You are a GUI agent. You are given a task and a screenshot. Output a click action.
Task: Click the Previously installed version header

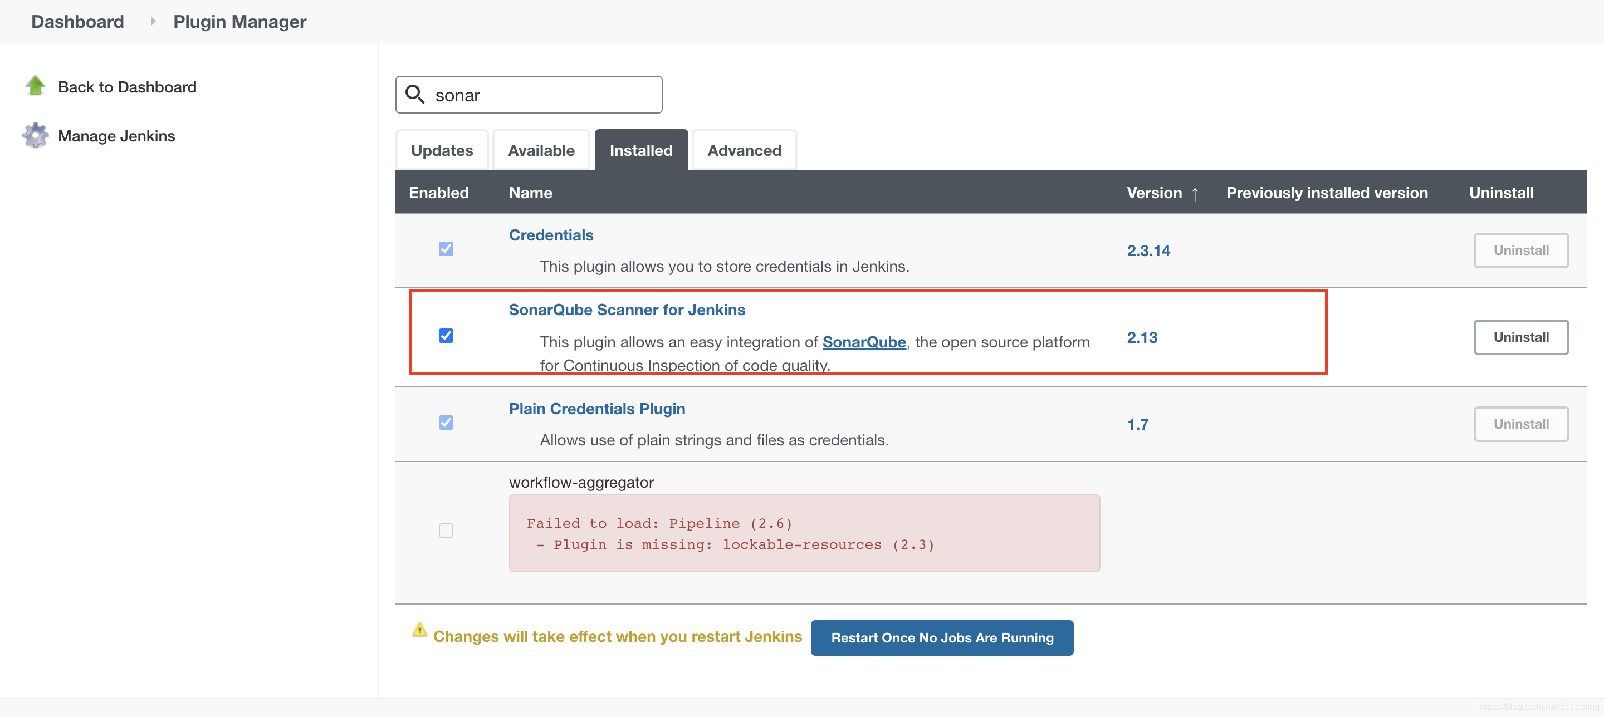click(1327, 193)
